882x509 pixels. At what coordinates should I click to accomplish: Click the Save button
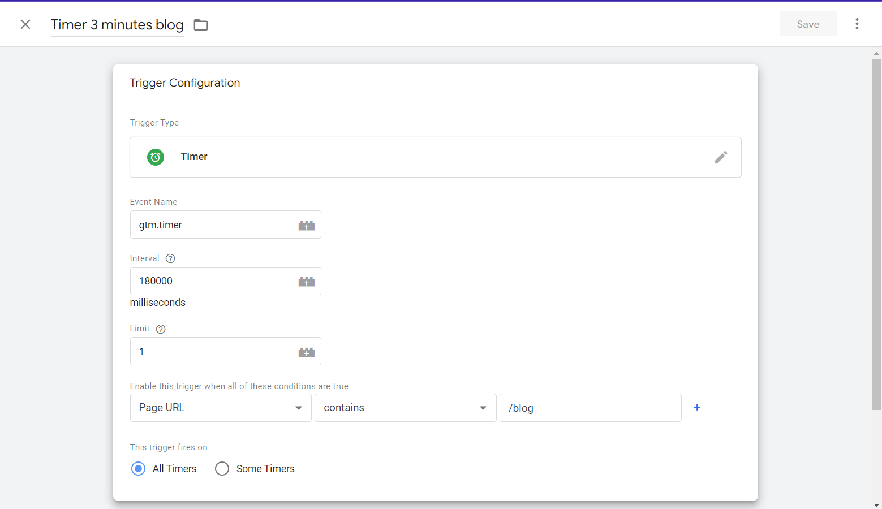click(807, 24)
